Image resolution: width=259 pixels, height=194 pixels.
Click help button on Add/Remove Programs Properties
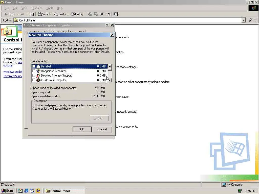point(107,25)
